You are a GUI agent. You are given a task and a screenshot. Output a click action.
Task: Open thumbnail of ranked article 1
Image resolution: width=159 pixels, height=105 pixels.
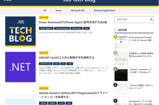(x=121, y=43)
